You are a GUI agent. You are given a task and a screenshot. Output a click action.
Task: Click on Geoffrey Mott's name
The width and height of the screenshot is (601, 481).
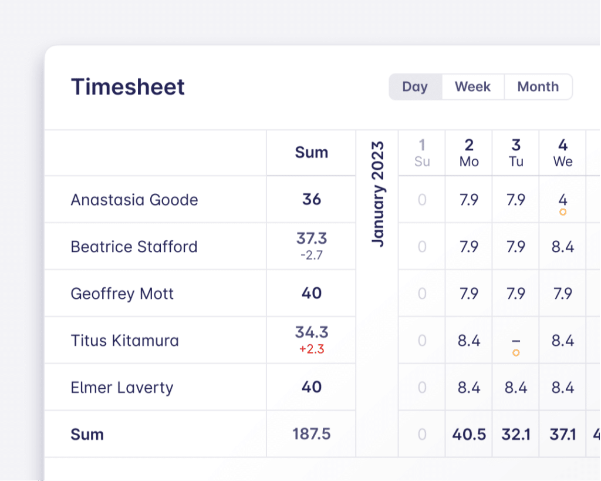pyautogui.click(x=122, y=294)
